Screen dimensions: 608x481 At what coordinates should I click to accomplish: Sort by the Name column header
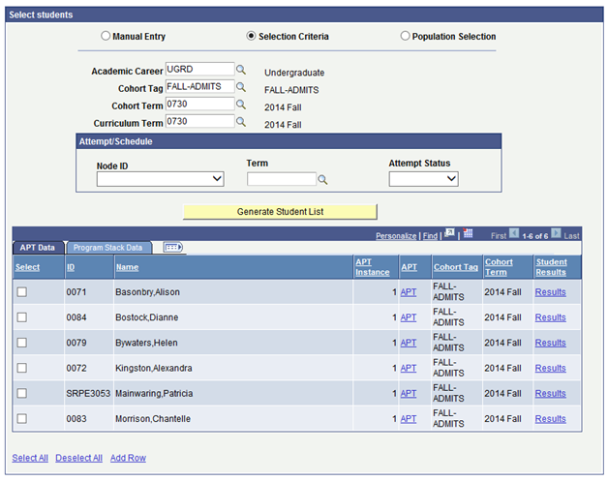(x=127, y=267)
